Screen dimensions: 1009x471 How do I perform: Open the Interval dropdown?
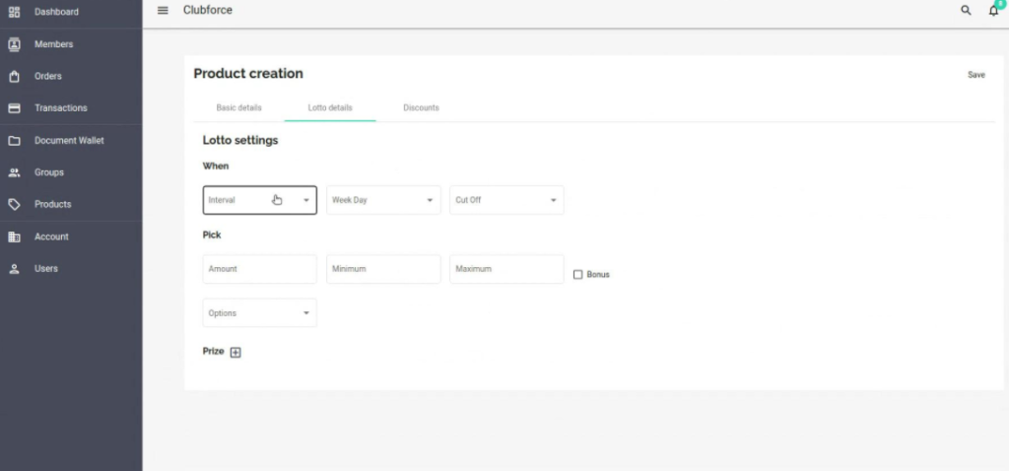coord(259,200)
